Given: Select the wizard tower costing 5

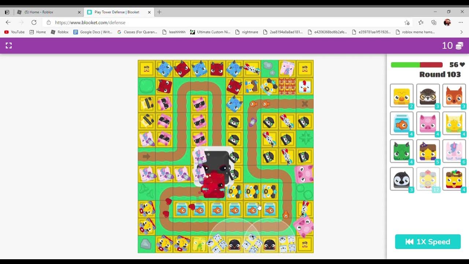Looking at the screenshot, I should [x=428, y=151].
